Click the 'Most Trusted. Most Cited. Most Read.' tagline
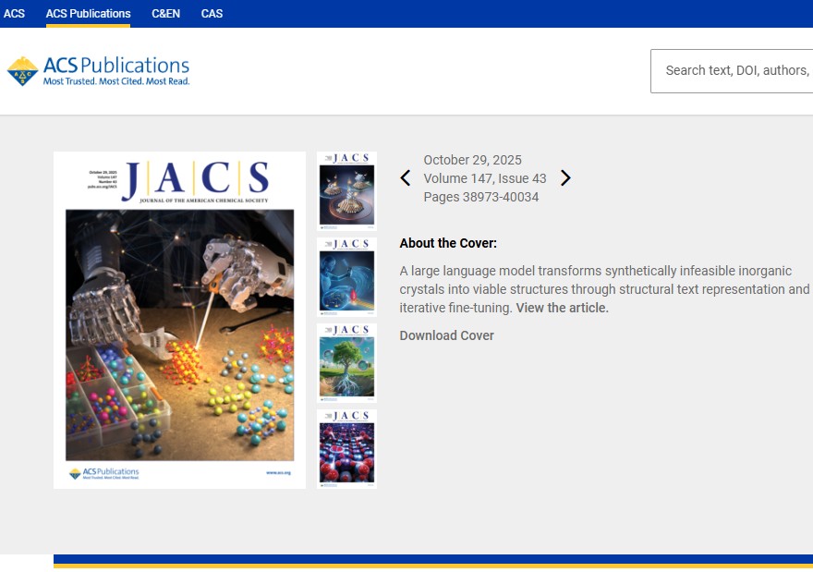 [x=116, y=81]
